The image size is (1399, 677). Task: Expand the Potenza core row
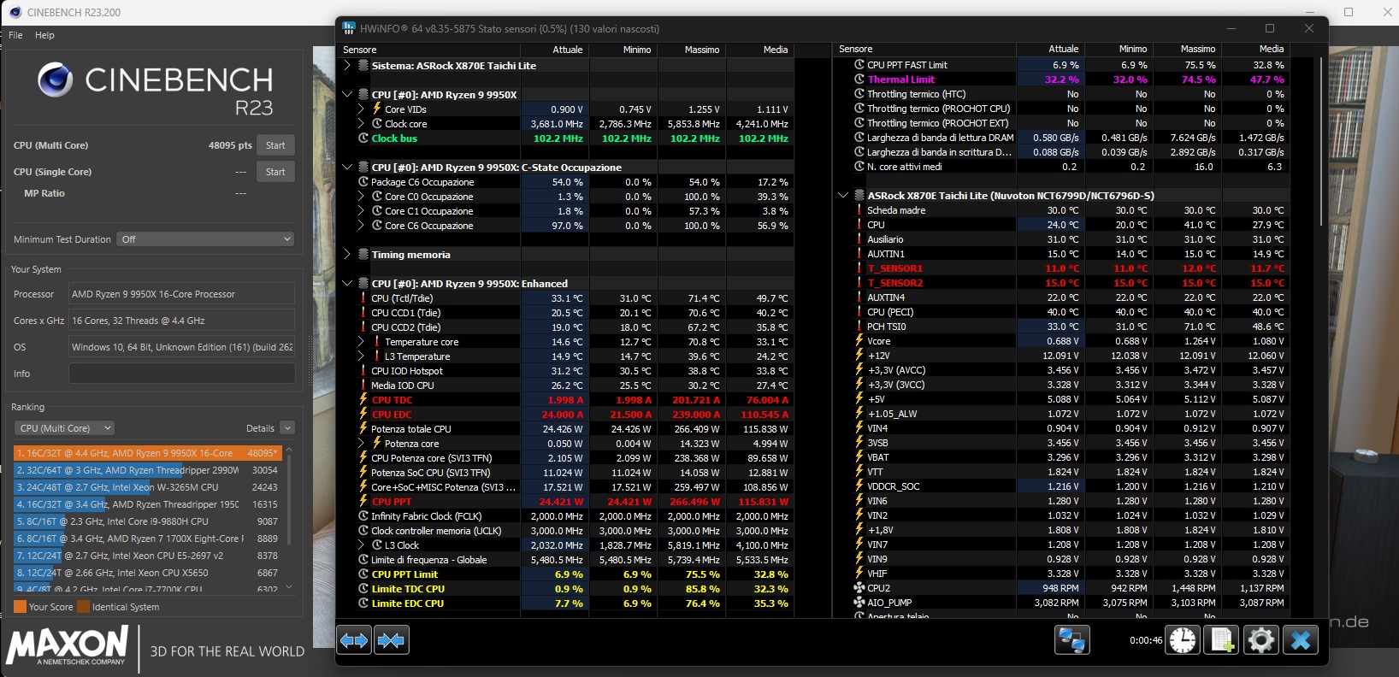(361, 443)
